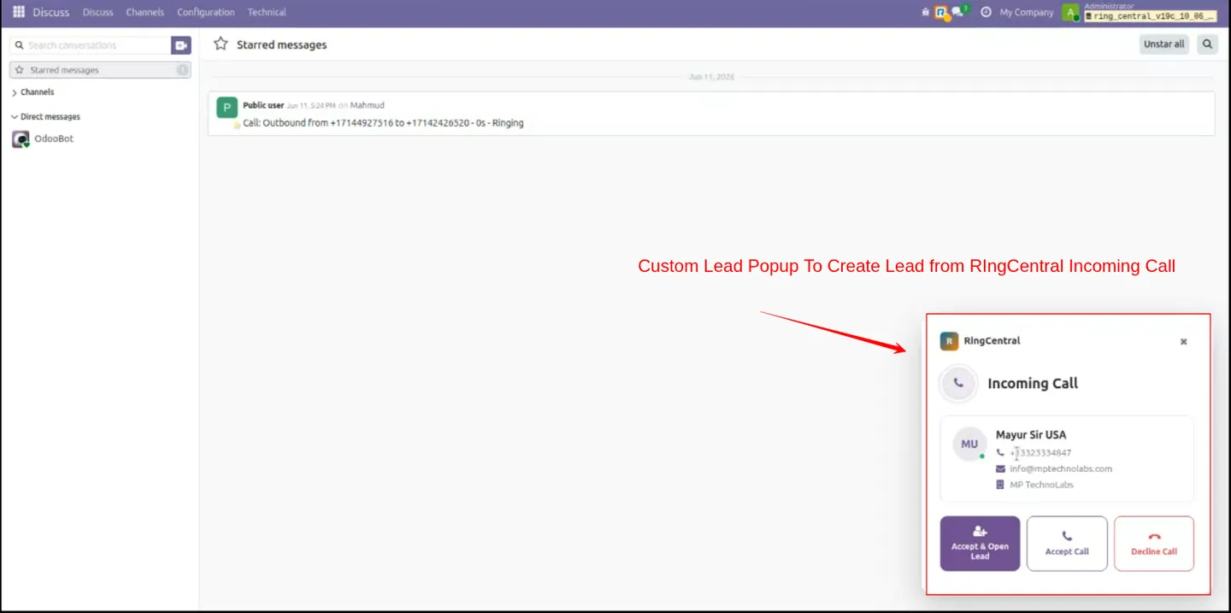
Task: Click the Discuss app title in navbar
Action: coord(51,12)
